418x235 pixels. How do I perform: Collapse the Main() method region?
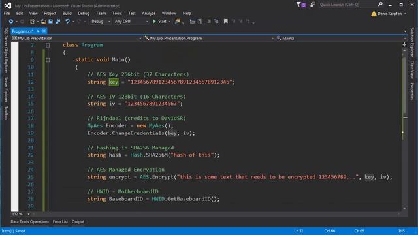[x=48, y=60]
